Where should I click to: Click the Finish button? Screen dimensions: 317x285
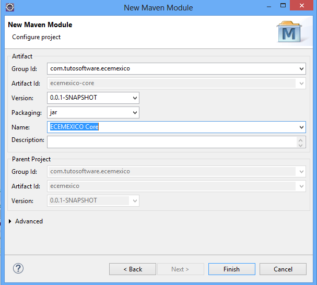(232, 269)
